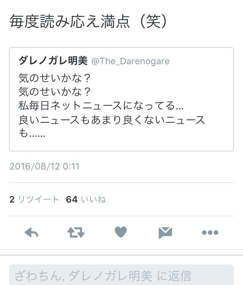
Task: Tap the いいね label text
Action: coord(93,199)
